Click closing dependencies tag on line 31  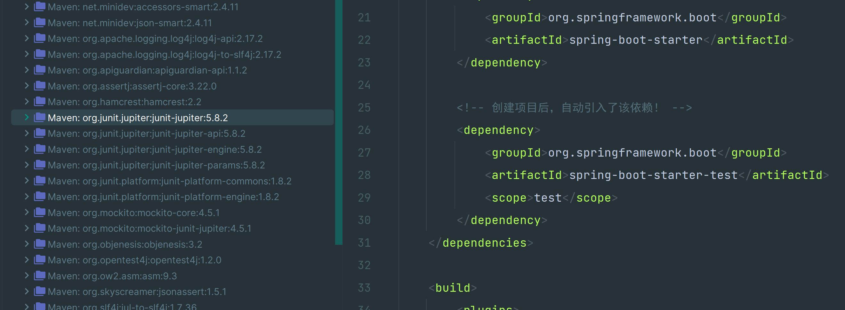coord(481,243)
